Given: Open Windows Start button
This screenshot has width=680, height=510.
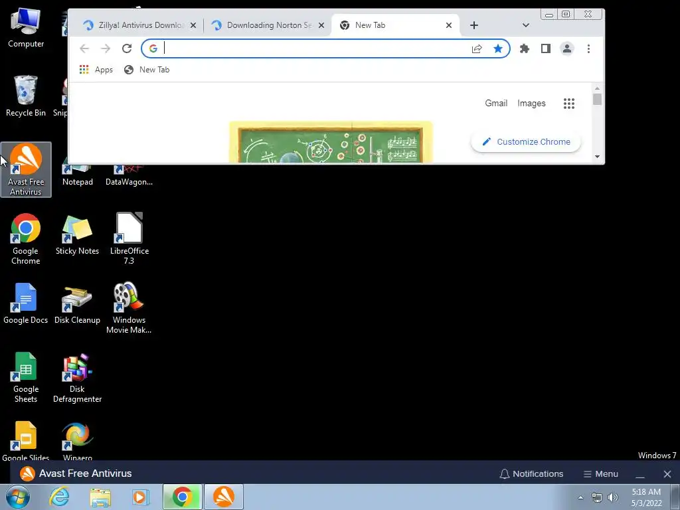Looking at the screenshot, I should point(17,497).
